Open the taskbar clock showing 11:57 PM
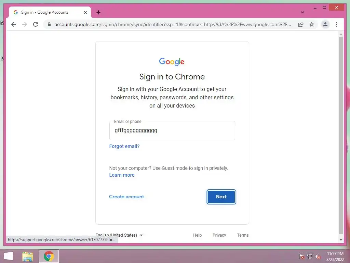The height and width of the screenshot is (263, 350). point(335,256)
